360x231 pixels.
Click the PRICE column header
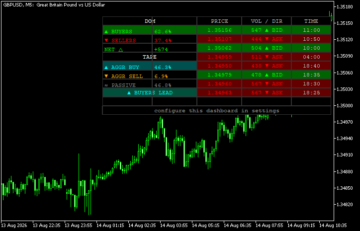[x=219, y=21]
